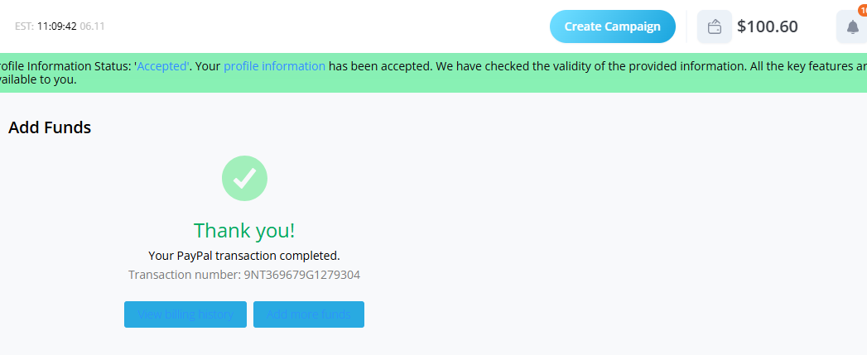Click the $100.60 account balance

(x=768, y=26)
